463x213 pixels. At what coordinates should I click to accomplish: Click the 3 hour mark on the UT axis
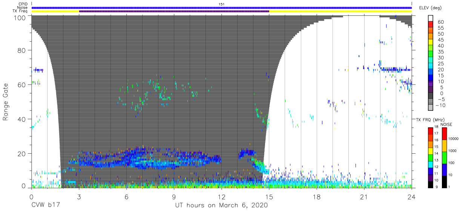click(79, 196)
